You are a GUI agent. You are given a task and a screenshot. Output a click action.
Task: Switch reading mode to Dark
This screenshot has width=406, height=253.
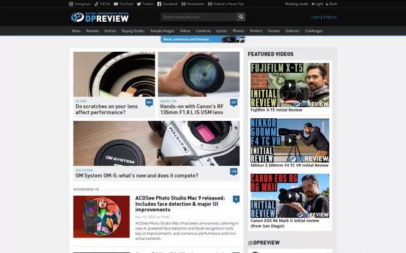click(x=331, y=4)
